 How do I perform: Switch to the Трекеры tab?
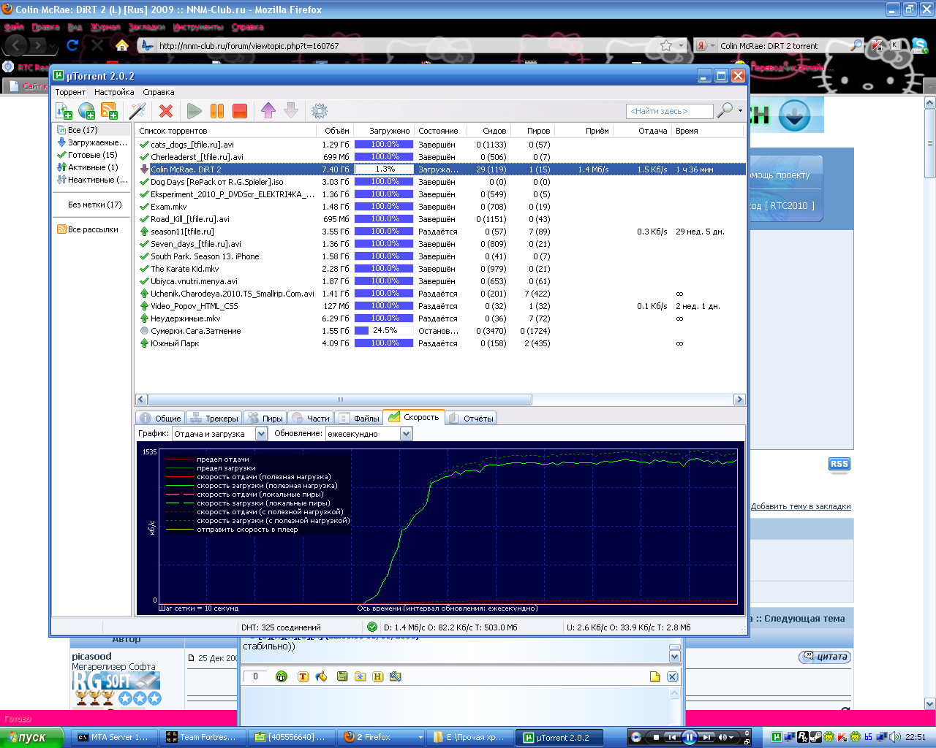coord(215,419)
